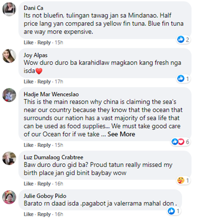Open Dani Ca's profile picture

click(x=9, y=10)
